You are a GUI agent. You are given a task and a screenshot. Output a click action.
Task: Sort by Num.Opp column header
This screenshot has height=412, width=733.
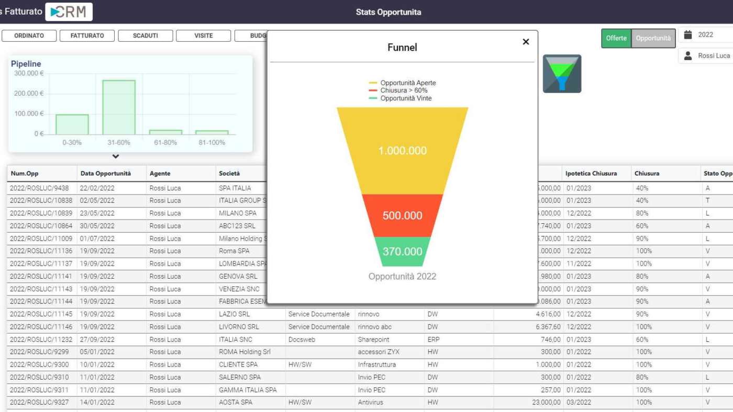[x=25, y=174]
